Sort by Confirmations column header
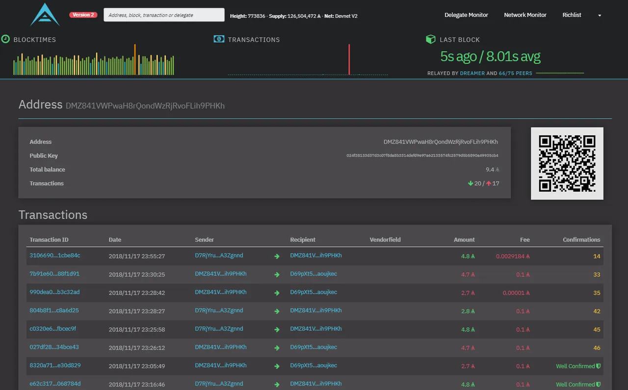Screen dimensions: 628x390 pos(581,240)
